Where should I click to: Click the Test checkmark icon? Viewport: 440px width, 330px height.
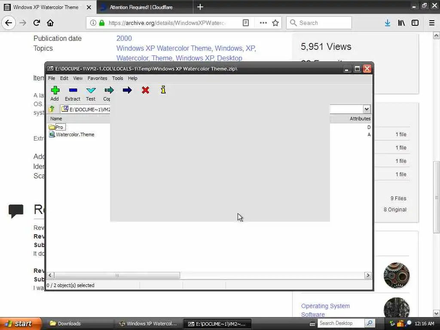point(91,90)
